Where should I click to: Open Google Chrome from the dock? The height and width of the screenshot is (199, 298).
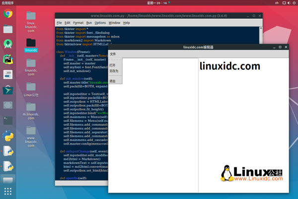coord(8,14)
